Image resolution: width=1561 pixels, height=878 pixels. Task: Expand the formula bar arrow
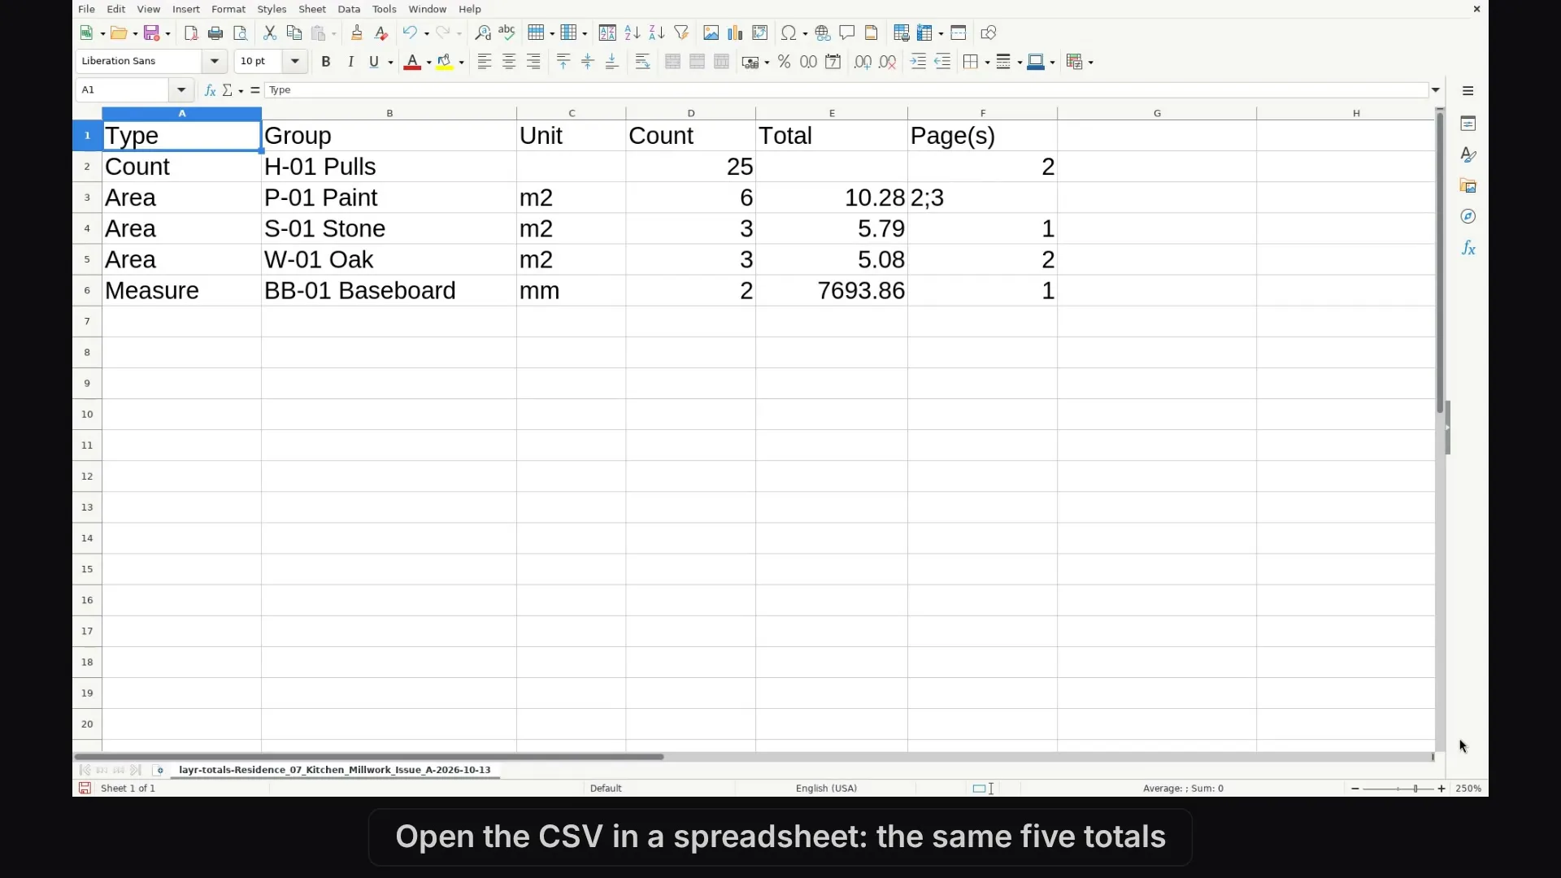[1436, 90]
